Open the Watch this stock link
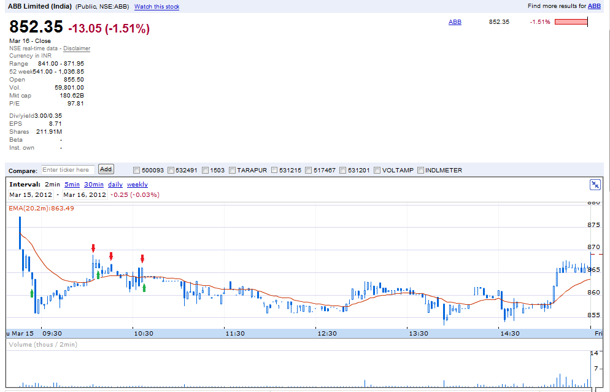The height and width of the screenshot is (392, 610). click(x=156, y=7)
